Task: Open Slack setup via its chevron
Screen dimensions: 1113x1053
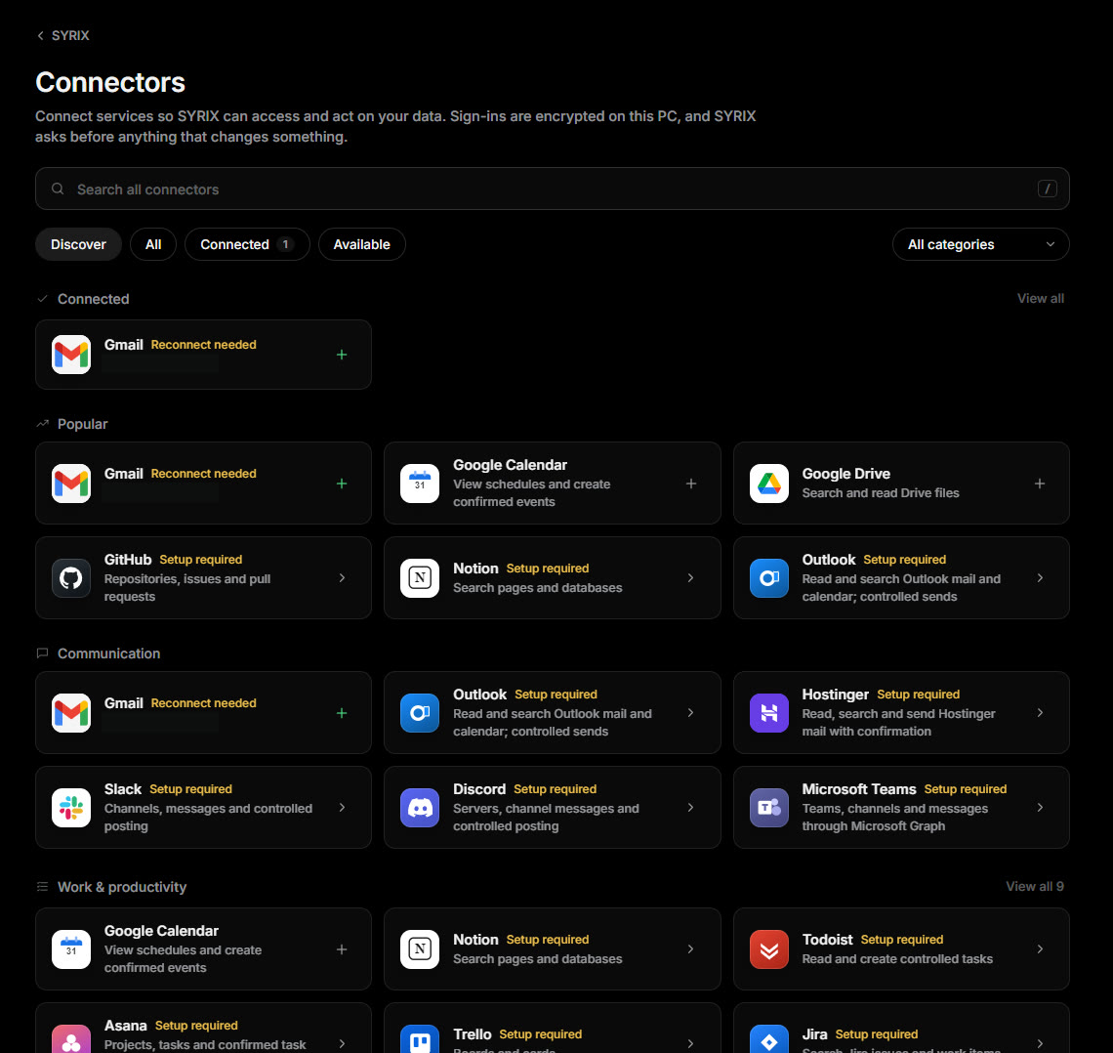Action: pos(342,807)
